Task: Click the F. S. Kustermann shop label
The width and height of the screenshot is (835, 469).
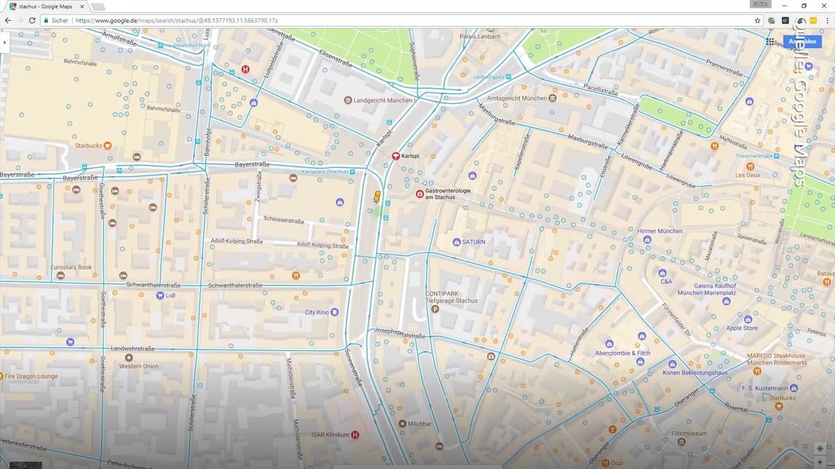Action: (765, 388)
